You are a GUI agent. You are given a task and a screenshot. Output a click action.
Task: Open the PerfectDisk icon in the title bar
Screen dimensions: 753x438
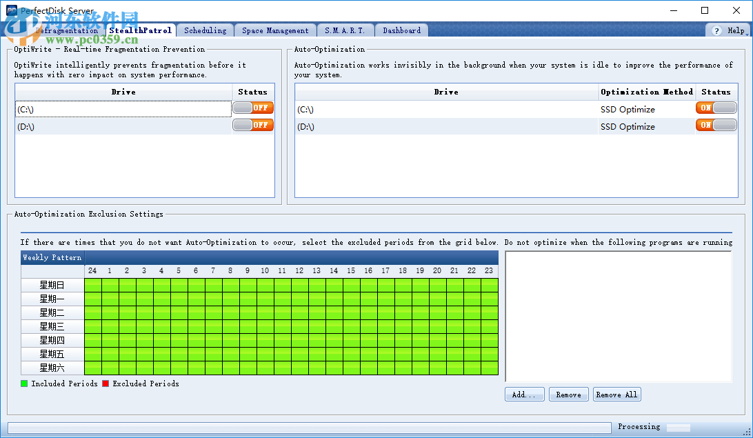10,10
